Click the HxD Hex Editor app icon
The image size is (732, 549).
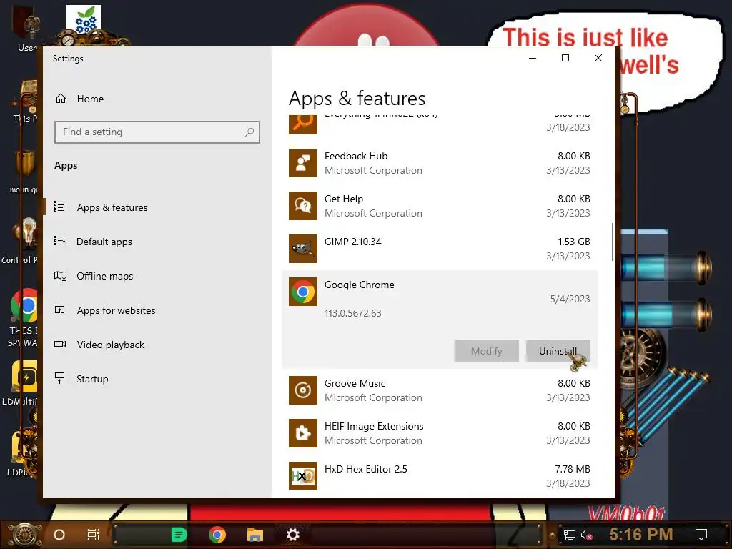(303, 476)
